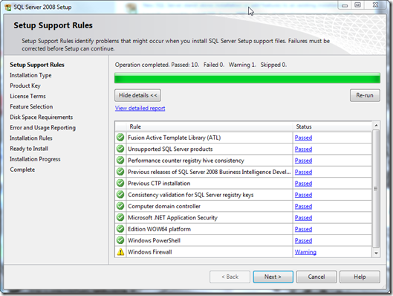393x296 pixels.
Task: Click the rules list vertical scrollbar thumb
Action: pyautogui.click(x=376, y=188)
